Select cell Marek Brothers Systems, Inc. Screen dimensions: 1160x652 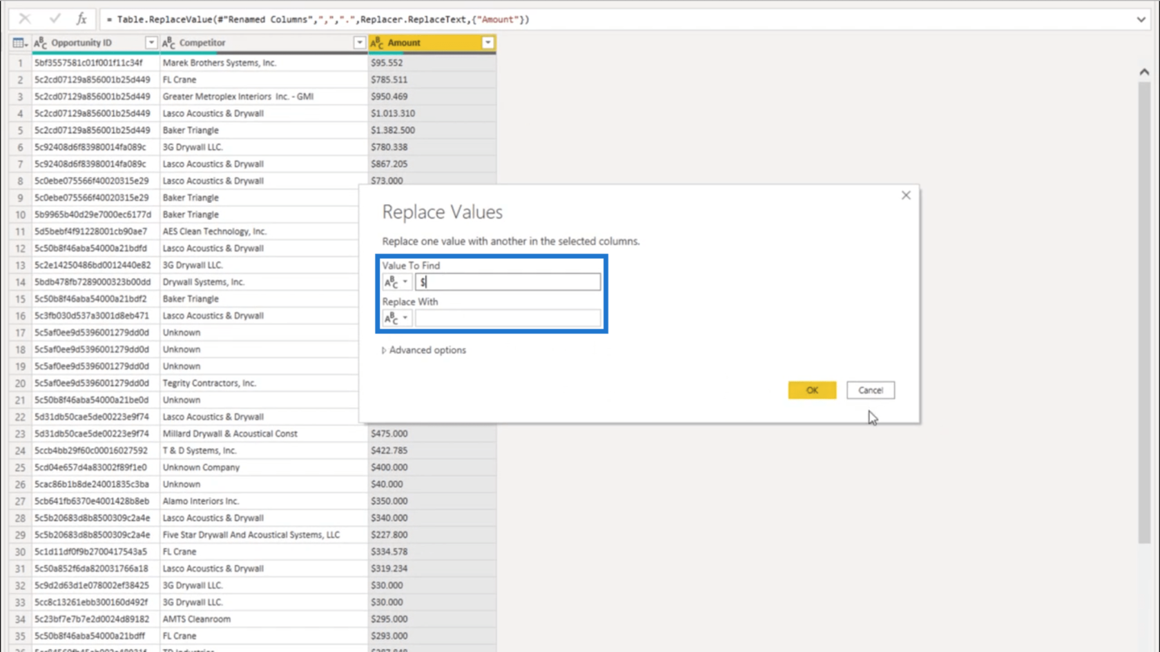point(264,63)
